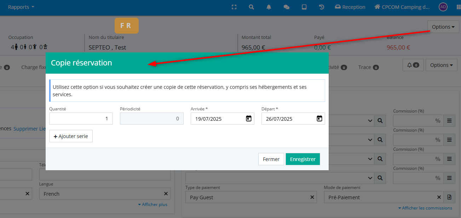Click the AD user avatar
The image size is (461, 218).
click(x=443, y=7)
